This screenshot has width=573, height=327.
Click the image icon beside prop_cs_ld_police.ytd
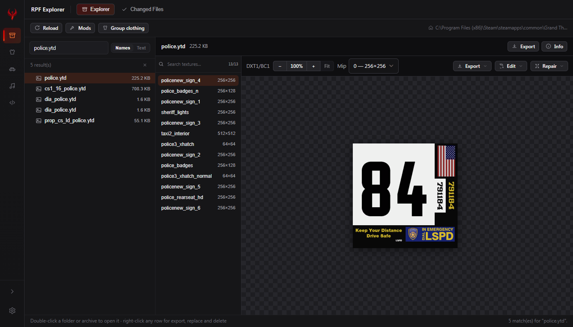(39, 121)
